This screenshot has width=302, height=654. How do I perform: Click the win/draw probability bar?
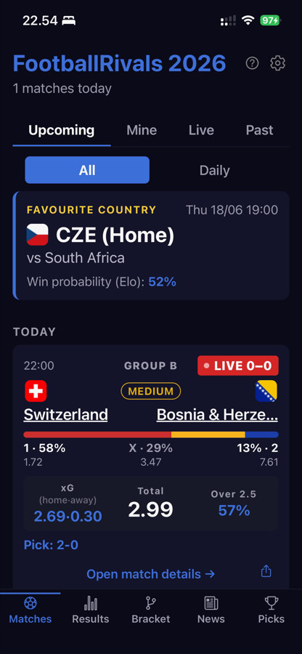(x=151, y=435)
